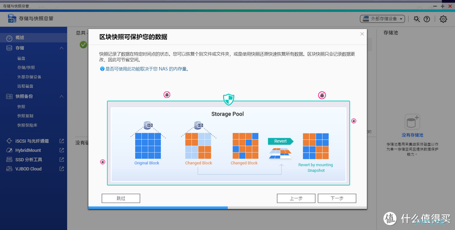Click the 存储池 panel heading

pyautogui.click(x=391, y=33)
